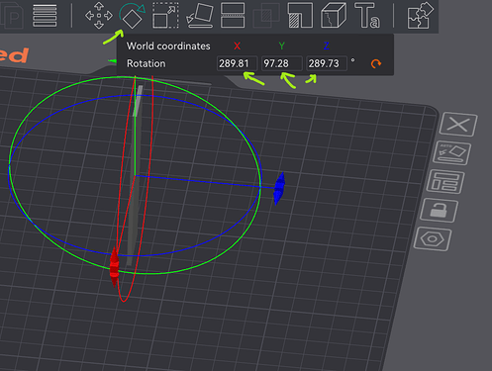
Task: Open the Seam Painting cube tool
Action: (334, 16)
